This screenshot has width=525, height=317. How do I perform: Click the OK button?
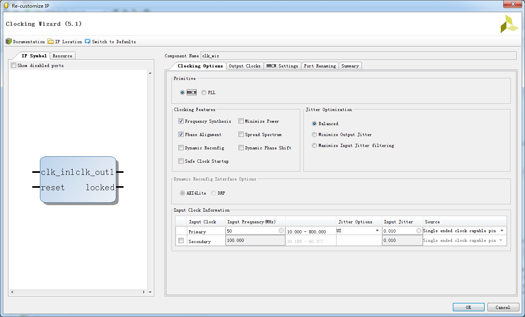point(469,307)
